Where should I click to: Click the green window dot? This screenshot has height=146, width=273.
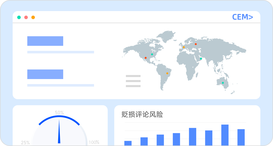(x=19, y=17)
